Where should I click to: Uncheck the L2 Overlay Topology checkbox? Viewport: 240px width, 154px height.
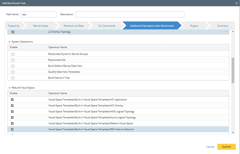pyautogui.click(x=13, y=32)
